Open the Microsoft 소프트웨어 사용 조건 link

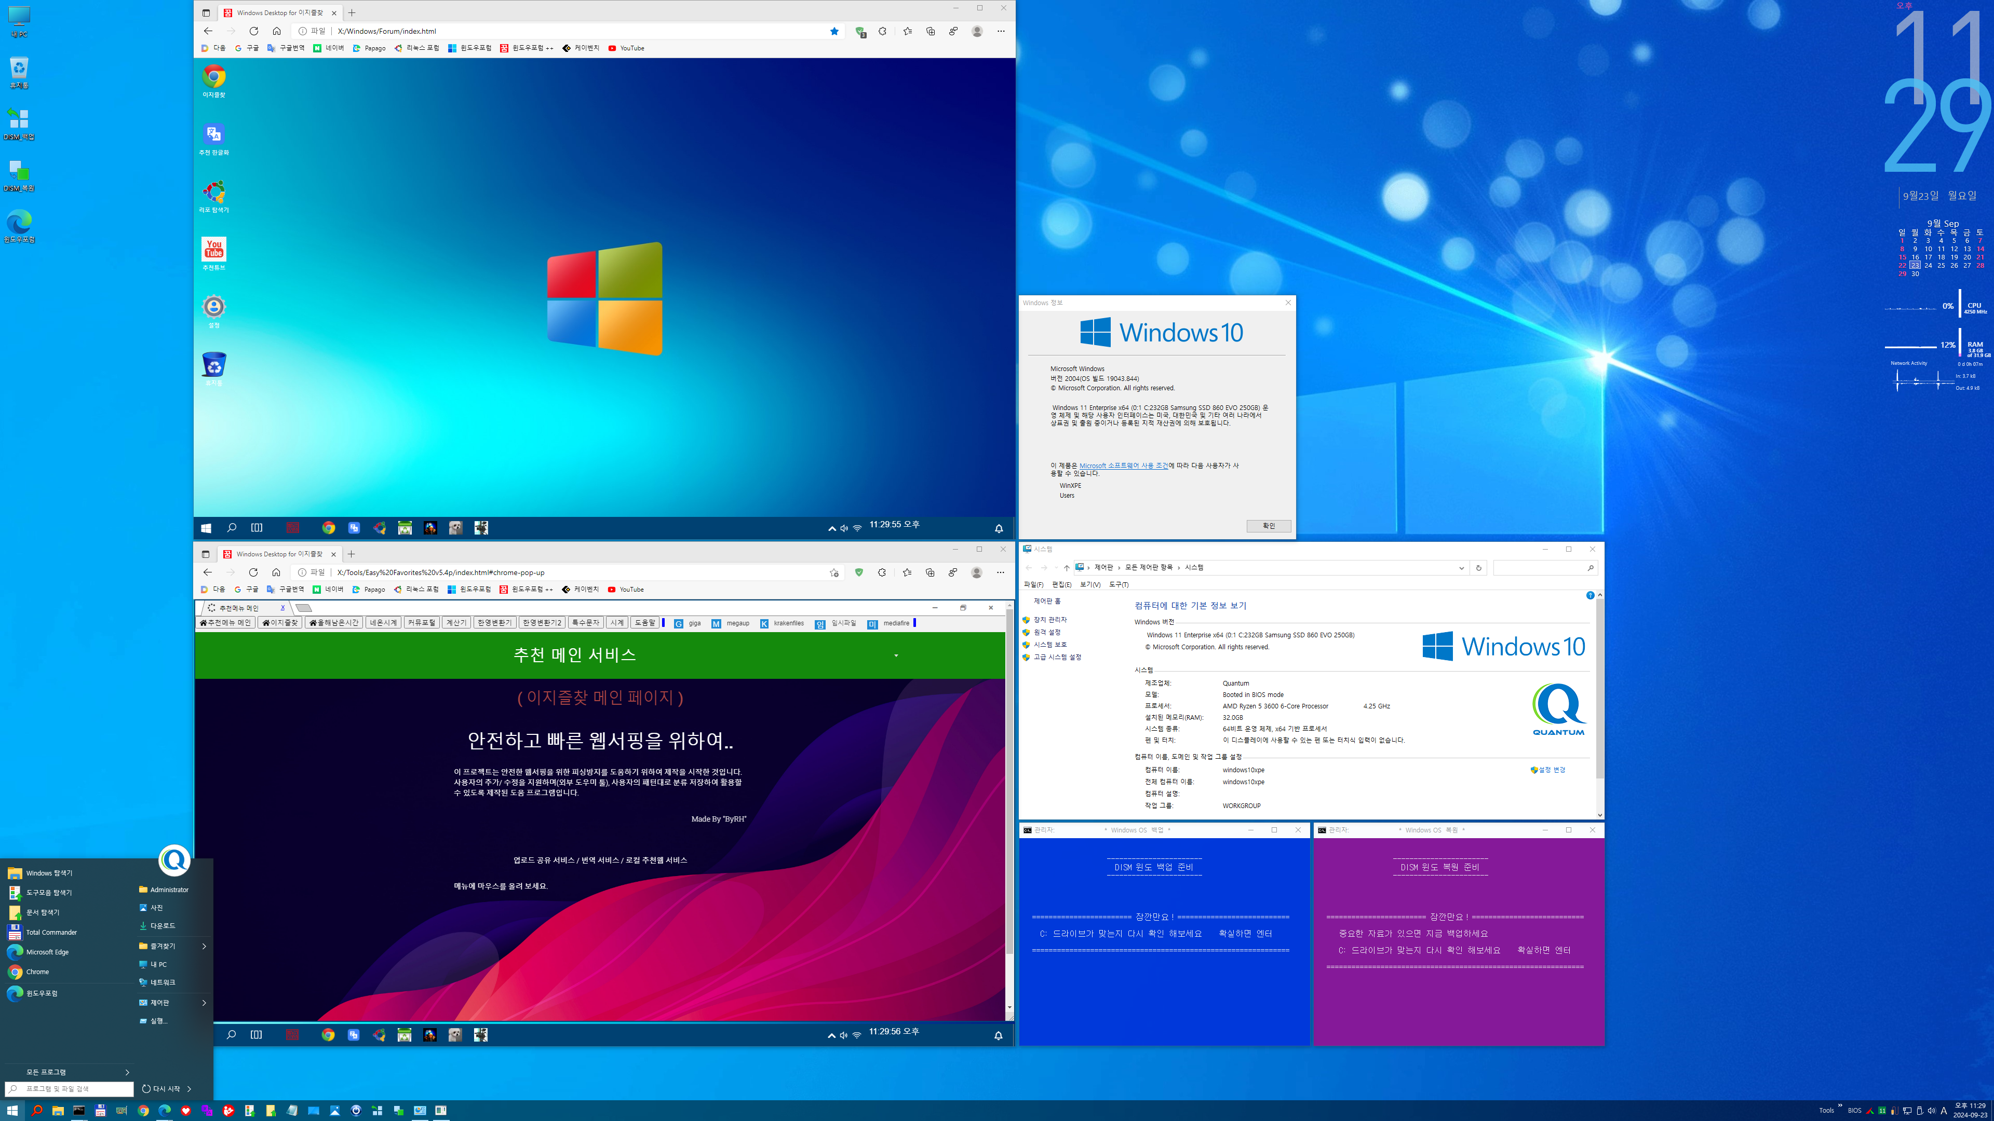point(1124,466)
